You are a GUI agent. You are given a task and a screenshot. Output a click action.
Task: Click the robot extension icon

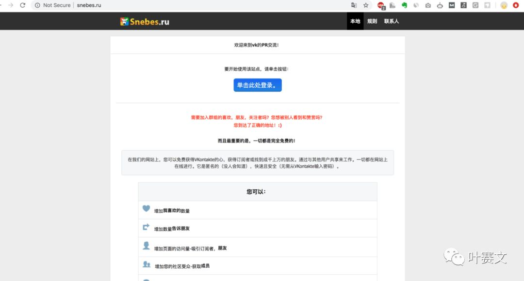(440, 5)
